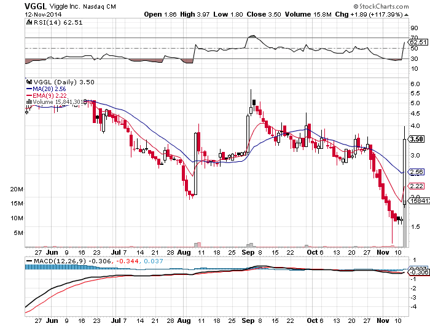Viewport: 430px width, 326px height.
Task: Click the 62.51 RSI value tag
Action: pos(418,42)
